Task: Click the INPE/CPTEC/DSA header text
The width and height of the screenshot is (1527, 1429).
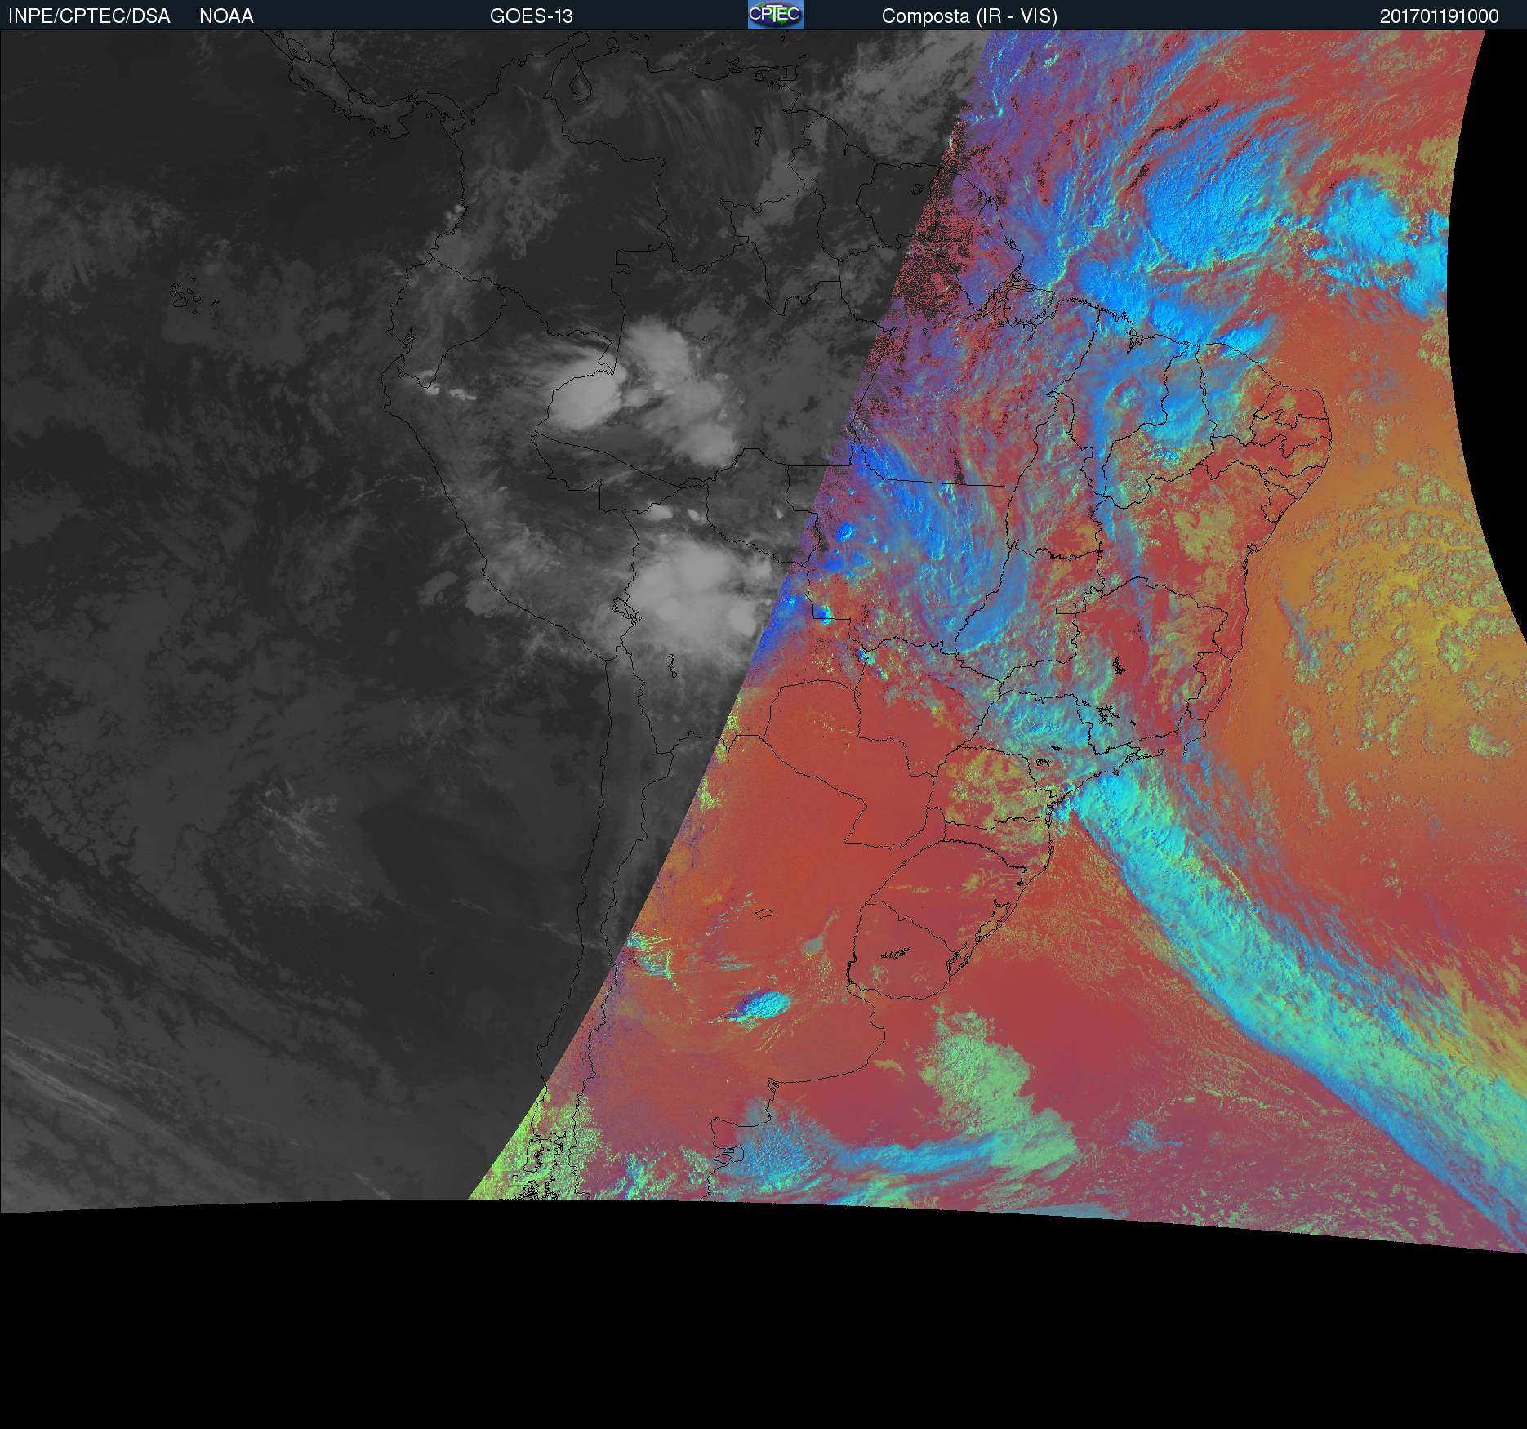Action: [x=89, y=16]
